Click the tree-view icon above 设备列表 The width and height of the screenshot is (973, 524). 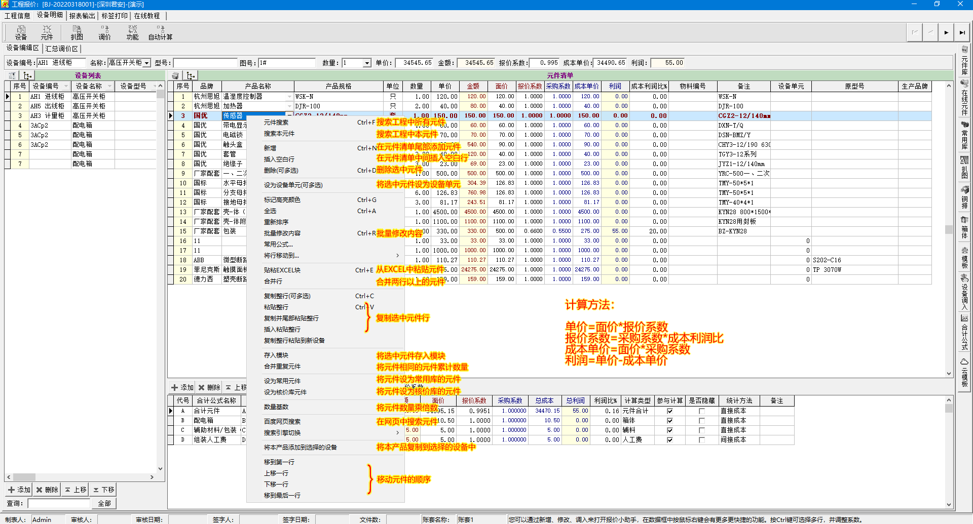pyautogui.click(x=27, y=75)
